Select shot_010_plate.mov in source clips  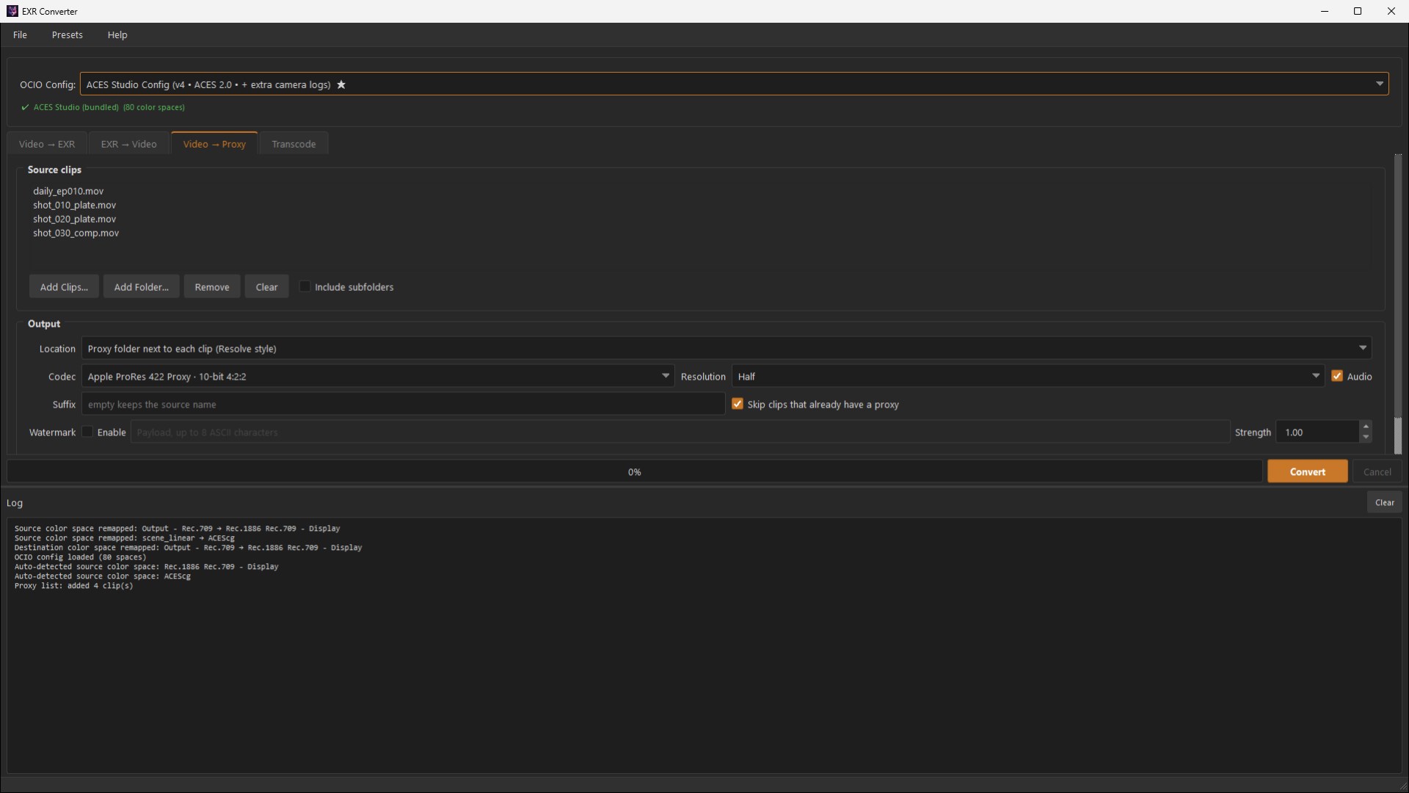tap(74, 205)
